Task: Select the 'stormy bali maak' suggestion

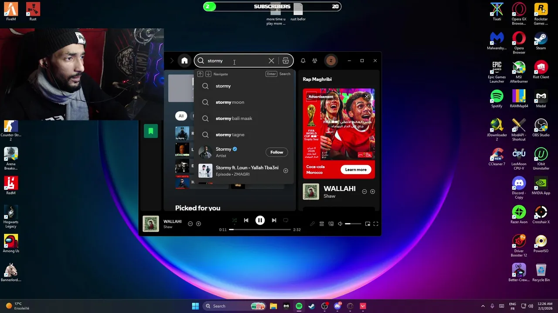Action: point(244,118)
